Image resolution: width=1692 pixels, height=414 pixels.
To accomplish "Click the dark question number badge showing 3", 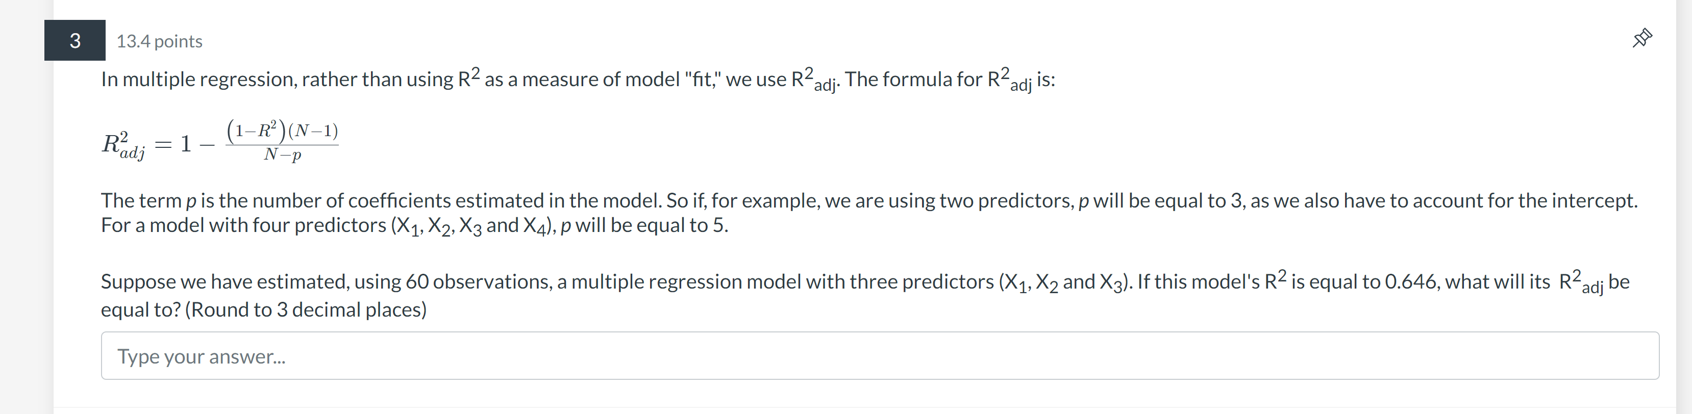I will (x=74, y=41).
